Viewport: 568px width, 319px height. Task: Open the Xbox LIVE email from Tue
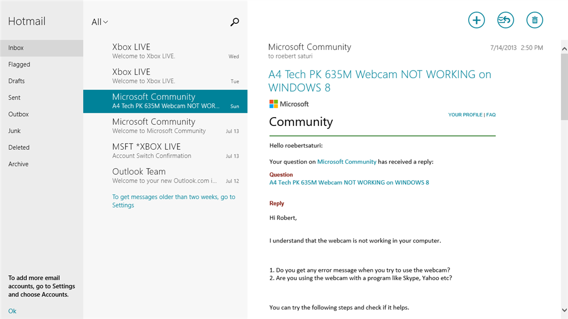click(165, 76)
